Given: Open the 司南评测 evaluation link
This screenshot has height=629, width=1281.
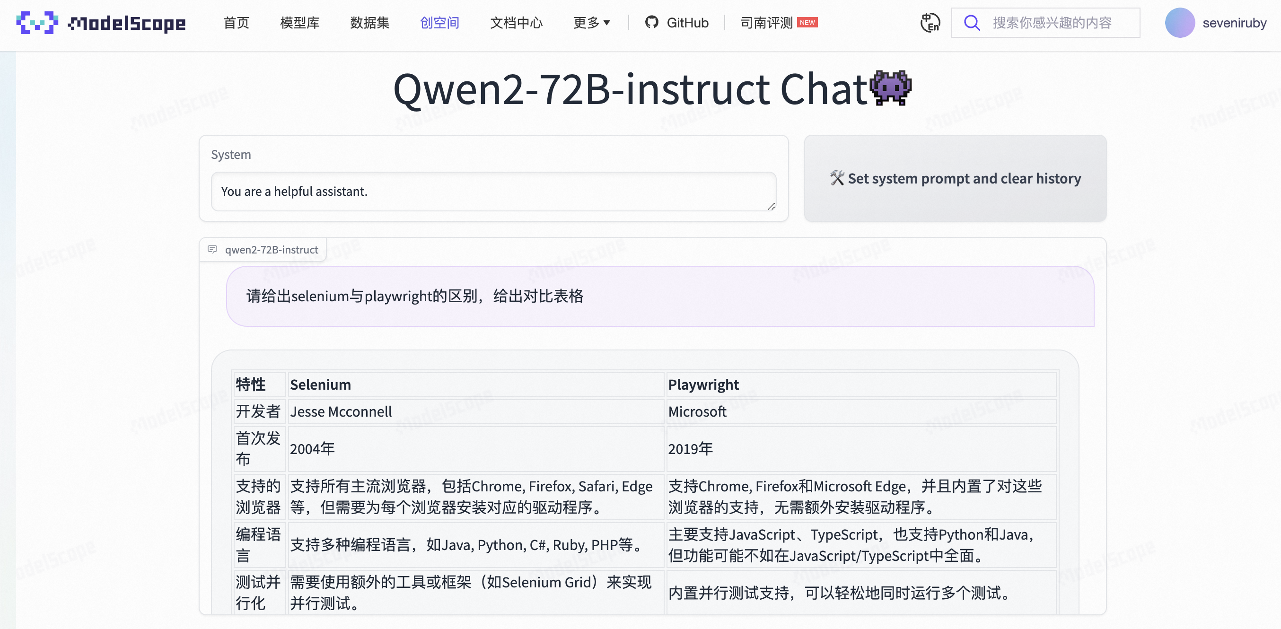Looking at the screenshot, I should click(766, 23).
